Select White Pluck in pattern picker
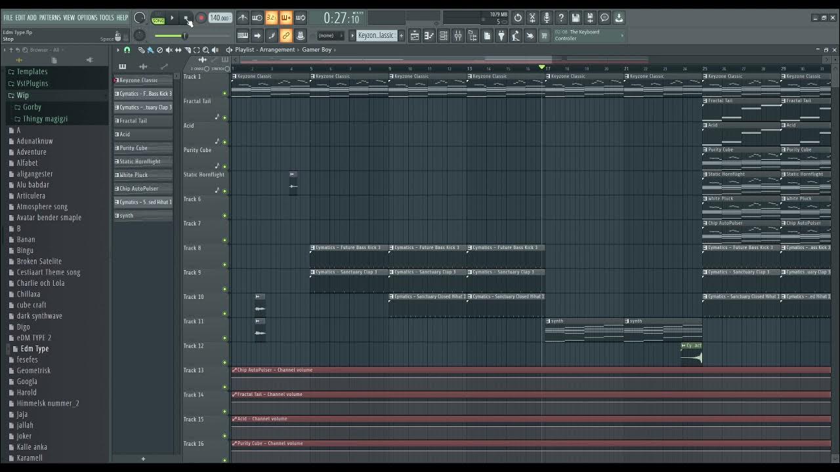This screenshot has height=472, width=840. pyautogui.click(x=143, y=175)
